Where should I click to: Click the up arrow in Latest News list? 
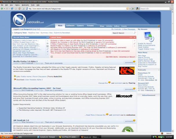point(135,41)
